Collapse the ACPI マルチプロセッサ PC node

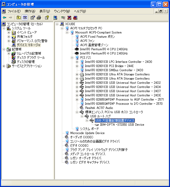pyautogui.click(x=62, y=28)
